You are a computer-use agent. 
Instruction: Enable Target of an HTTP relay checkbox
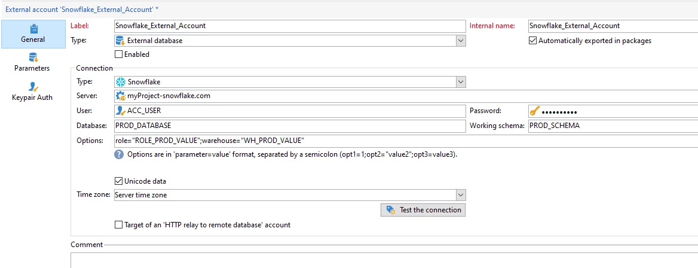(118, 225)
